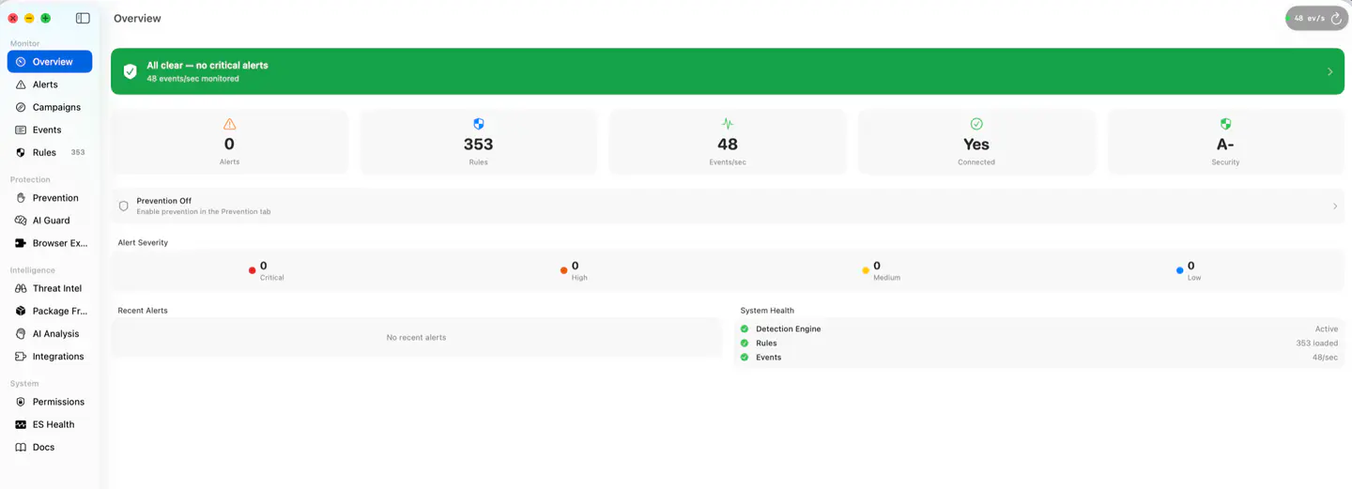Click the Overview speedometer icon in sidebar
Screen dimensions: 1352x489
[x=21, y=62]
